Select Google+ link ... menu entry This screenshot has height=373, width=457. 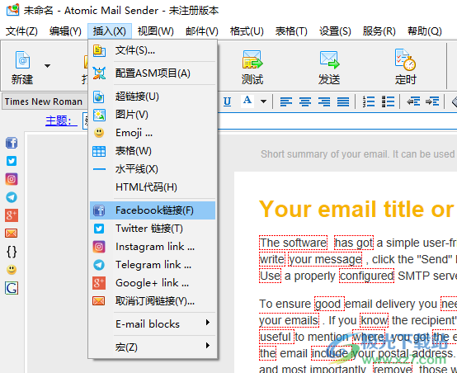[x=153, y=282]
